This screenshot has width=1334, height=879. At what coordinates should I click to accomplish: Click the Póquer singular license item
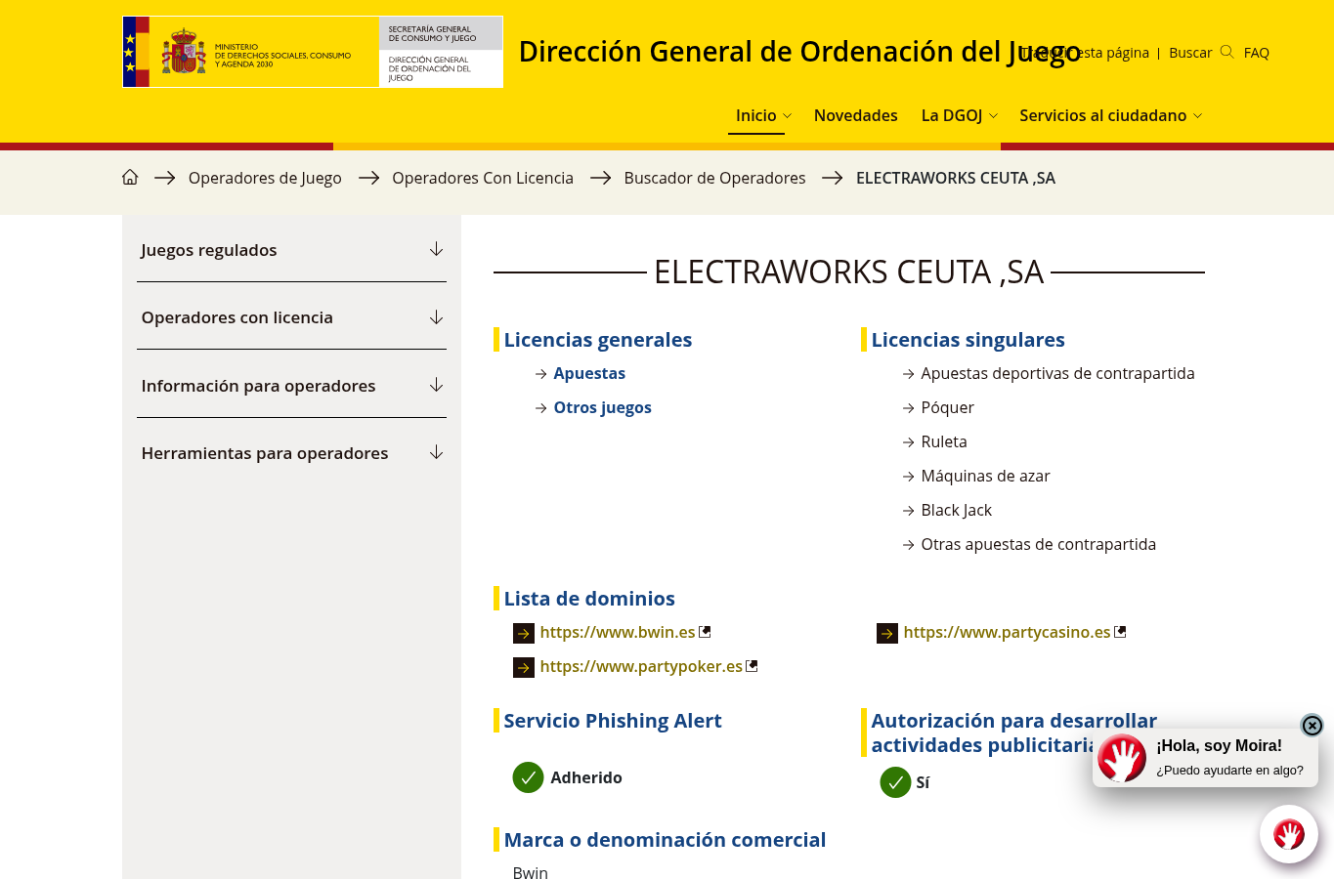point(947,407)
